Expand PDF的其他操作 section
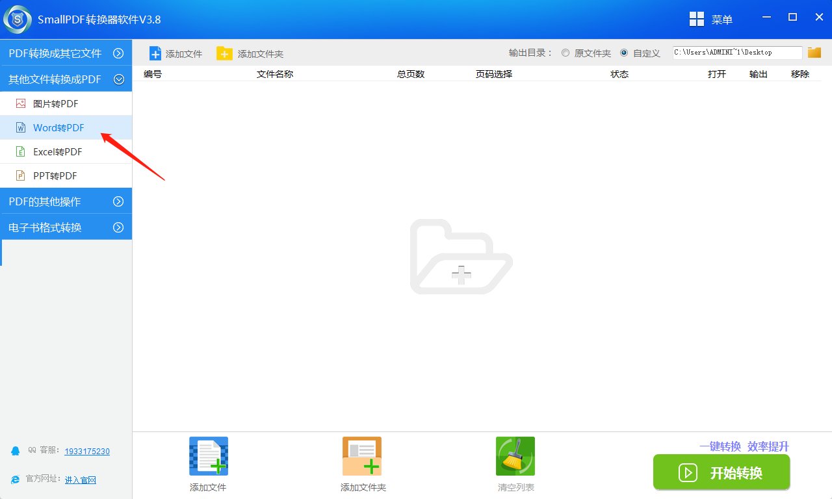The height and width of the screenshot is (499, 832). point(66,201)
